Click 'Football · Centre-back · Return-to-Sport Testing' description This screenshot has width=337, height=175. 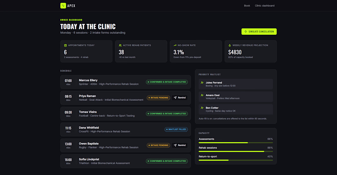[x=107, y=116]
